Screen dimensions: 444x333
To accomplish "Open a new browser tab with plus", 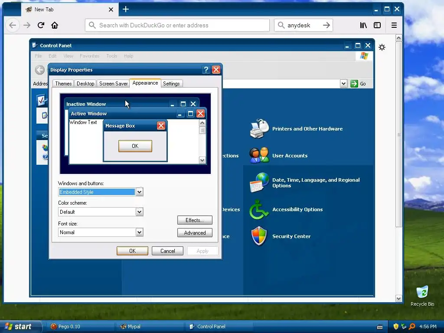I will (x=126, y=10).
